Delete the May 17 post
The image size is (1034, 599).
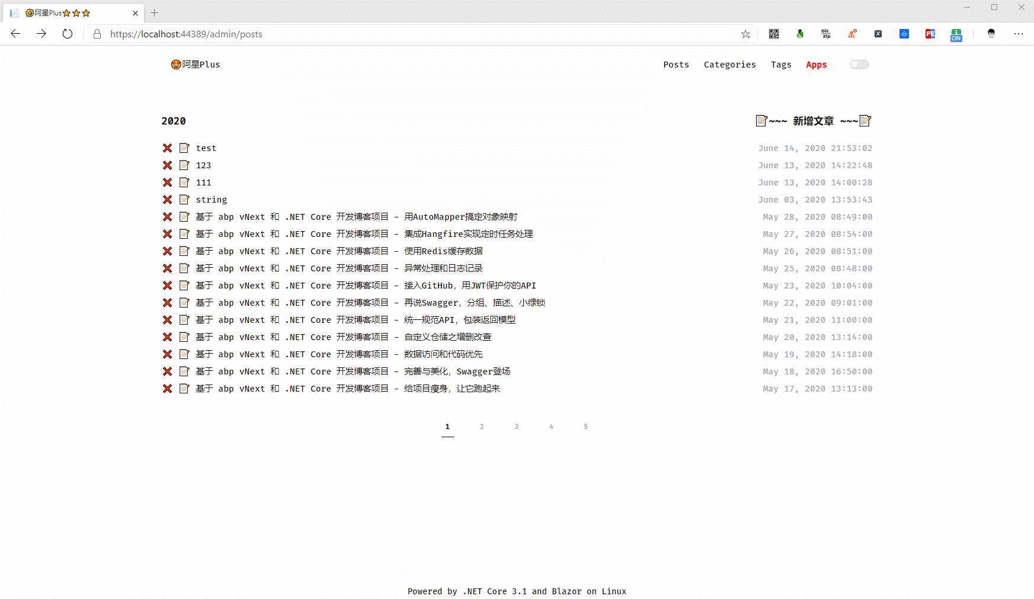[168, 389]
